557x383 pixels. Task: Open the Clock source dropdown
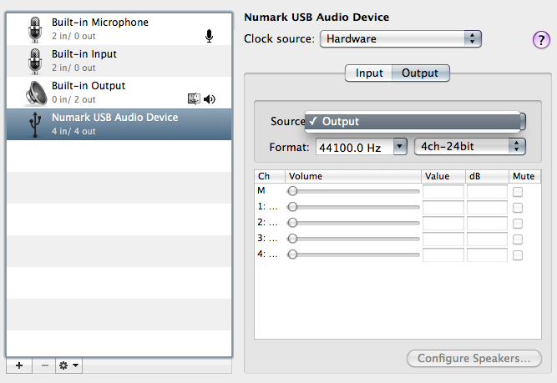click(x=401, y=38)
